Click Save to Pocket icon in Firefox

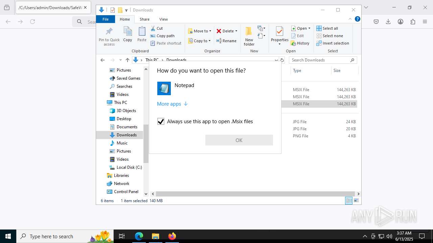[x=376, y=22]
